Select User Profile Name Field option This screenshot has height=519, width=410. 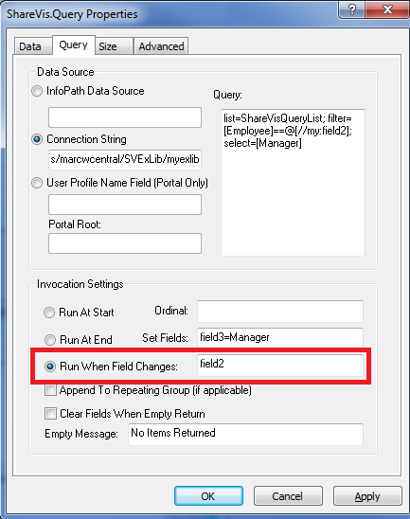[x=37, y=183]
